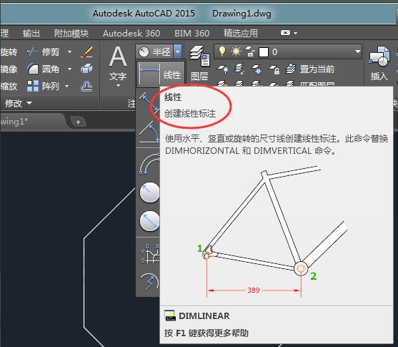This screenshot has width=398, height=347.
Task: Open the layer 0 dropdown list
Action: click(x=358, y=52)
